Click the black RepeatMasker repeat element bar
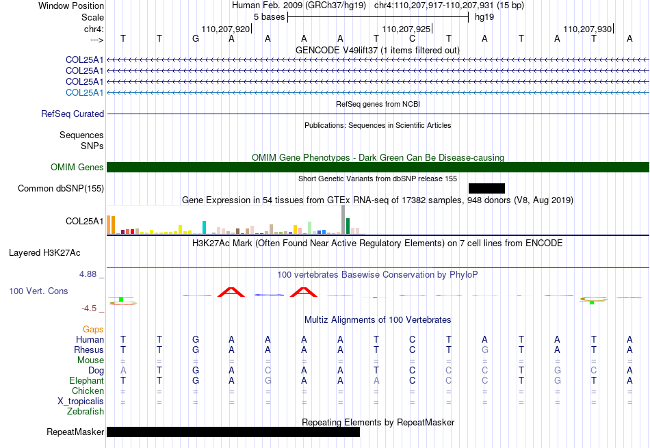Screen dimensions: 650x448 point(233,432)
